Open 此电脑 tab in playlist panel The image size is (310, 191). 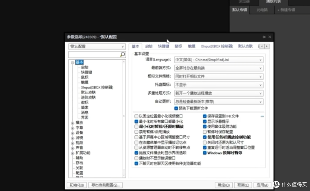coord(262,10)
